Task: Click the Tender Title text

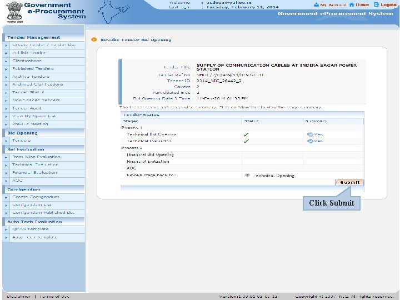Action: 277,67
